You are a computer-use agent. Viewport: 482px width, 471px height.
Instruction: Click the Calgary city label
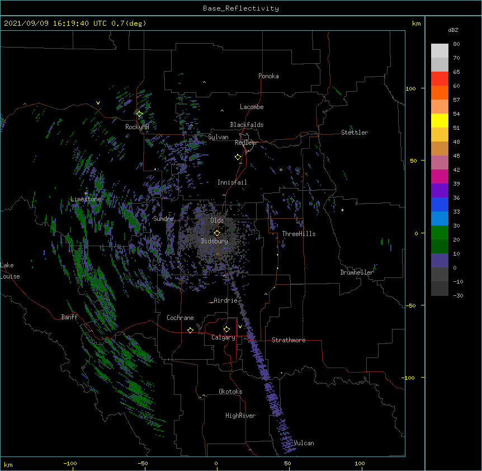click(223, 337)
